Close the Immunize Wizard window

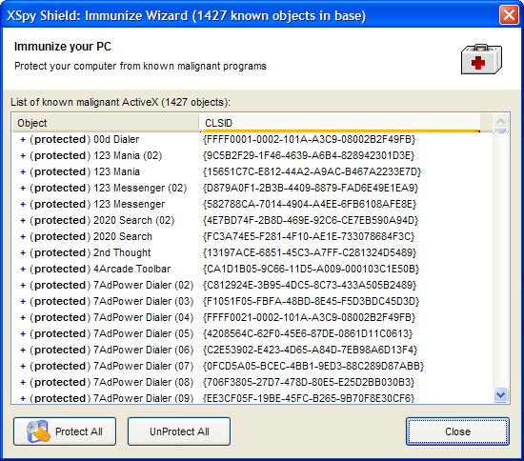tap(509, 15)
